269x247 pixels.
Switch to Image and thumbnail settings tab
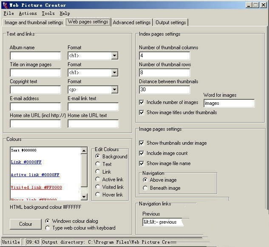tap(34, 22)
